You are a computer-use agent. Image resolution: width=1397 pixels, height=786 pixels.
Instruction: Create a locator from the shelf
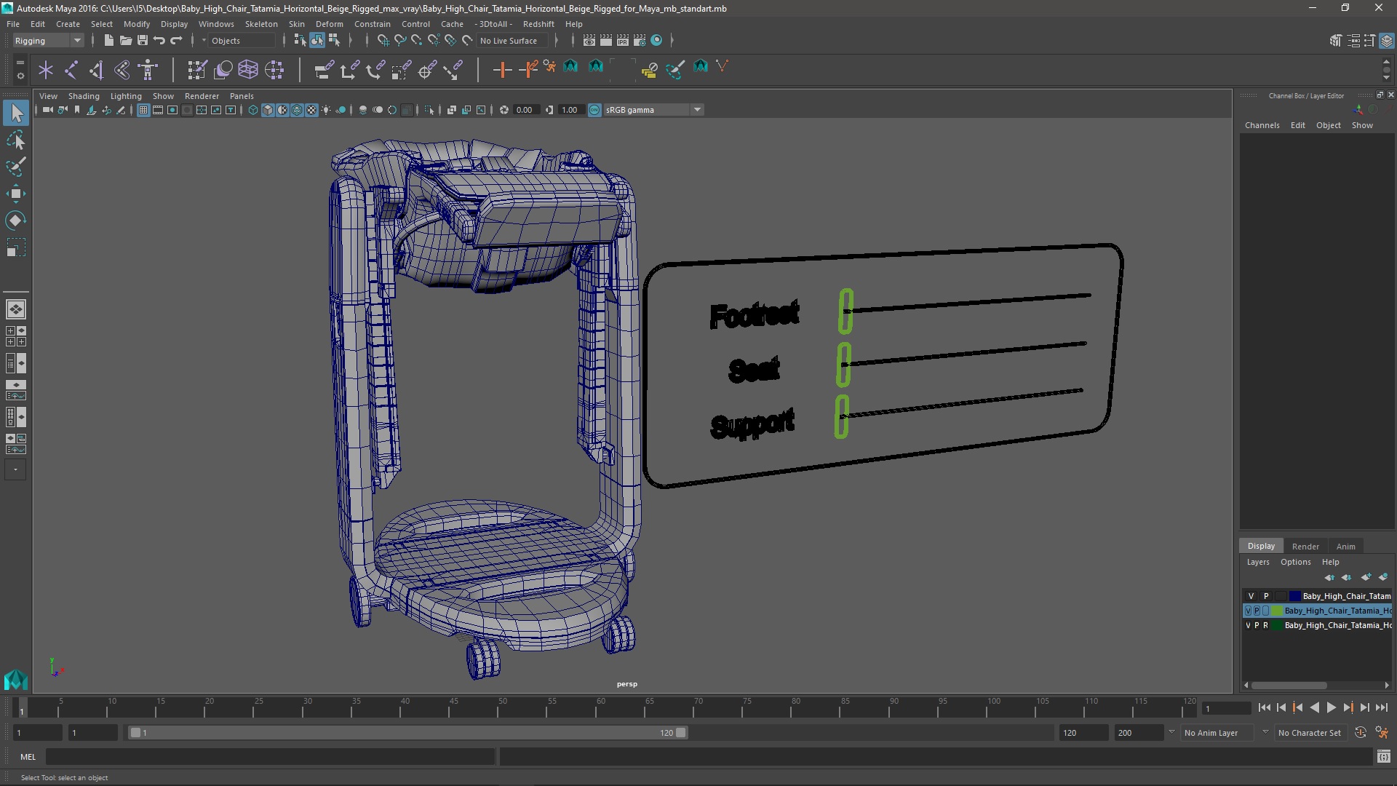click(x=46, y=70)
